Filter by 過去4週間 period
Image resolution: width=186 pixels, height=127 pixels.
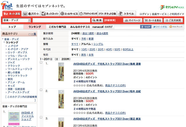[102, 33]
